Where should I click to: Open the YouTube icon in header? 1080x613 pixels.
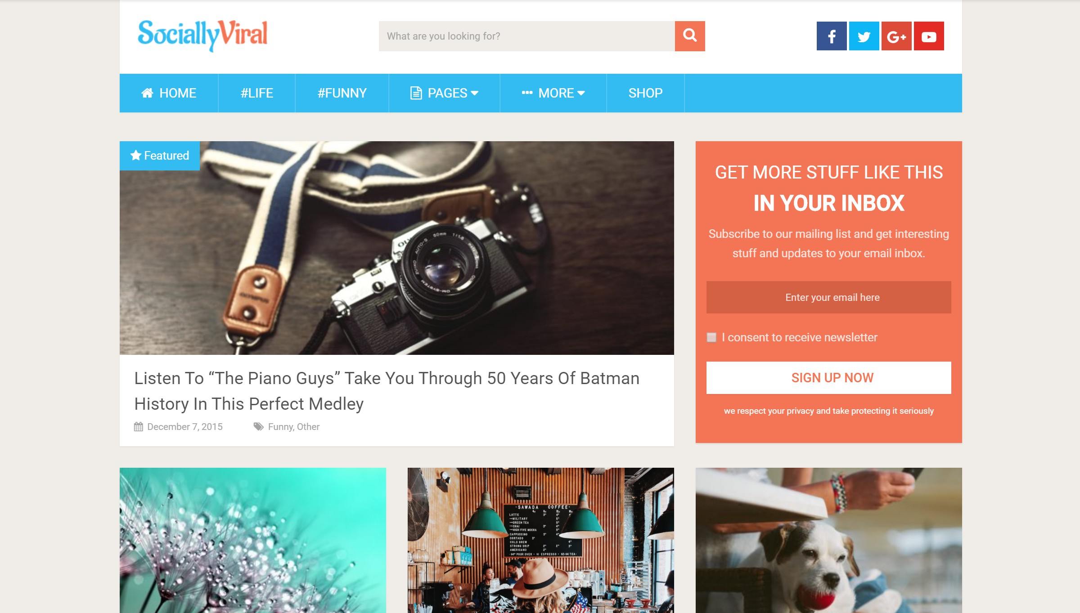coord(929,36)
